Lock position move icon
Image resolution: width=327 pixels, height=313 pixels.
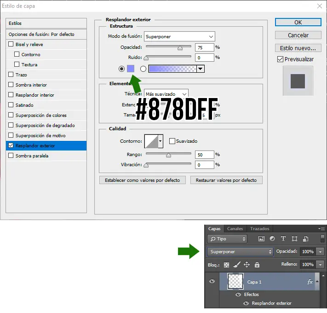tap(247, 265)
